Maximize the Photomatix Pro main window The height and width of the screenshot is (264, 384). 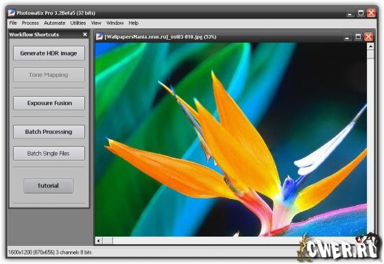pyautogui.click(x=361, y=13)
